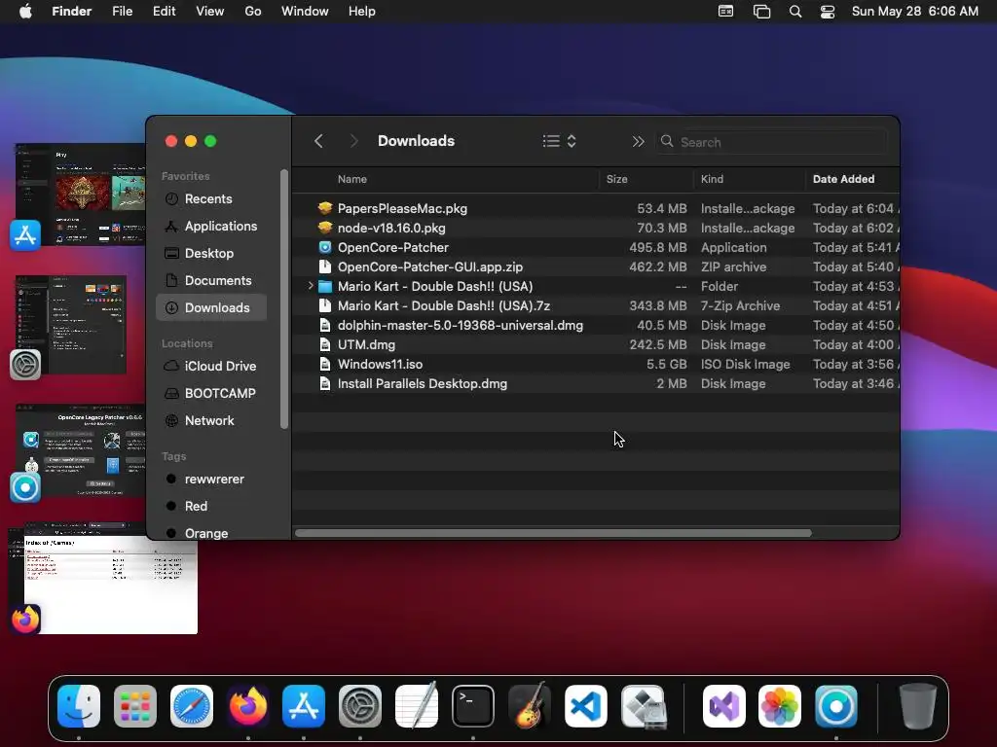This screenshot has width=997, height=747.
Task: Show more toolbar items chevron
Action: [638, 142]
